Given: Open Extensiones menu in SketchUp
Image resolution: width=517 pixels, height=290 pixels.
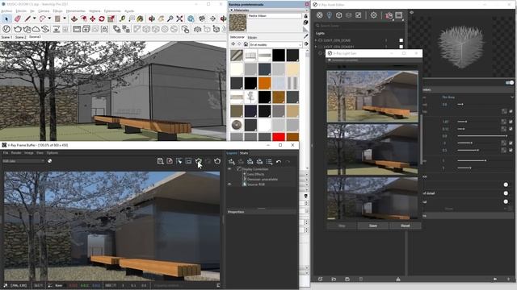Looking at the screenshot, I should point(112,10).
